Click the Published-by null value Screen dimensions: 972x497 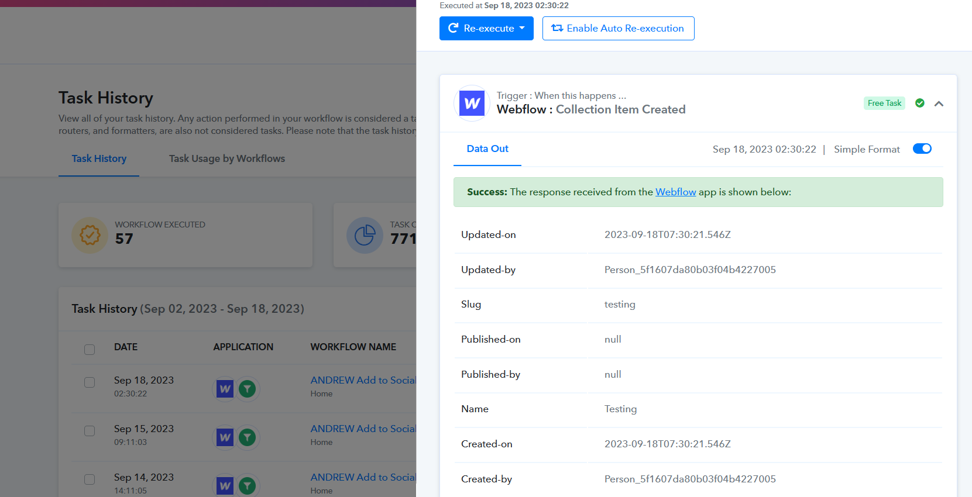[613, 374]
